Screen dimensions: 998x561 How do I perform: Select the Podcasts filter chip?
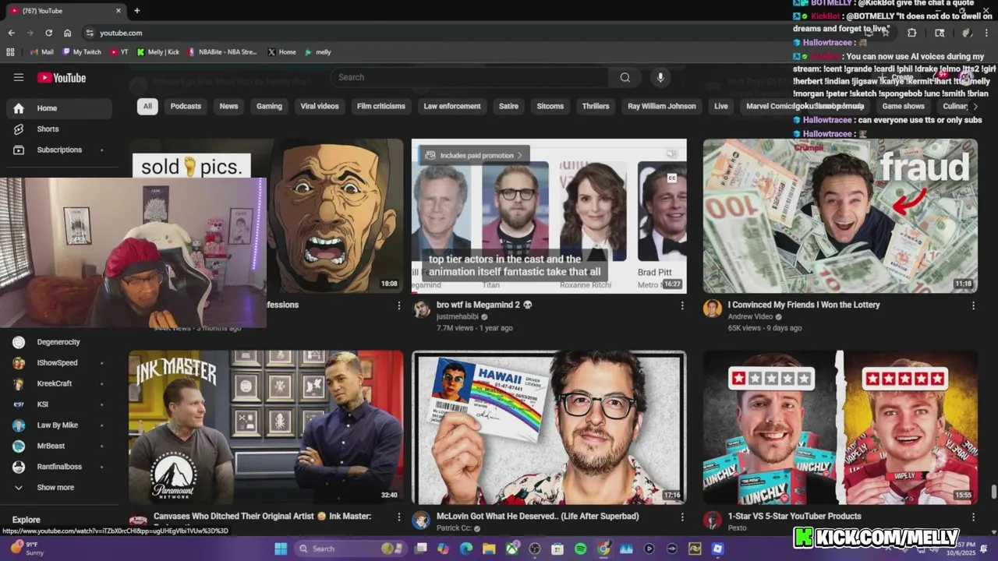pos(186,106)
